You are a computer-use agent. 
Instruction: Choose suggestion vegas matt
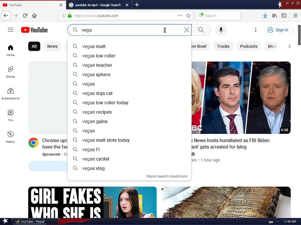pos(130,46)
